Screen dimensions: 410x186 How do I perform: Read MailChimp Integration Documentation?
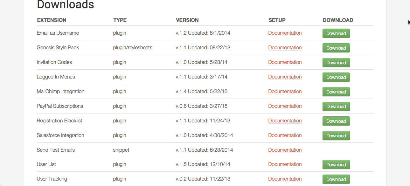point(285,92)
